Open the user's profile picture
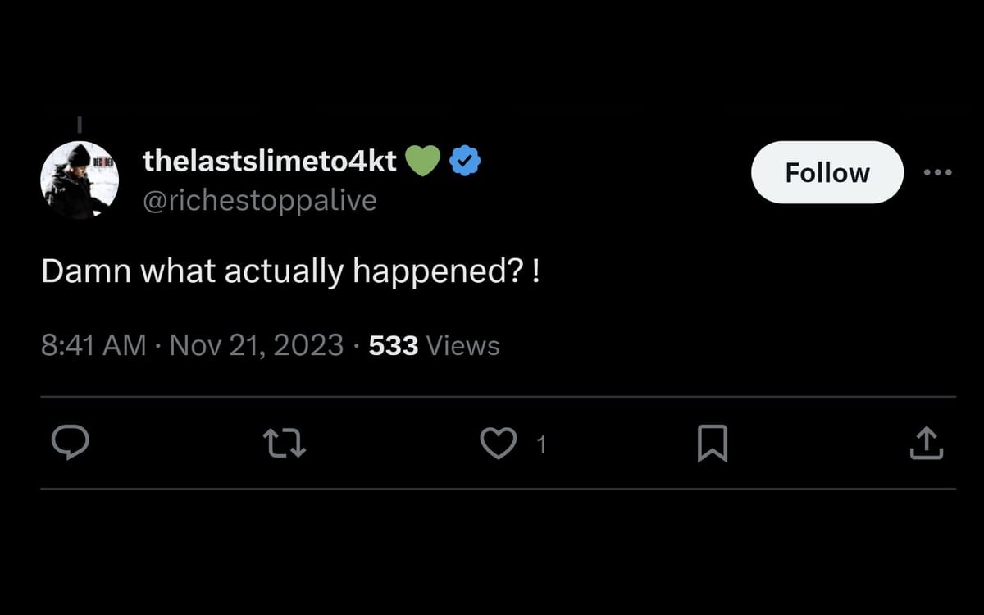984x615 pixels. pyautogui.click(x=80, y=179)
